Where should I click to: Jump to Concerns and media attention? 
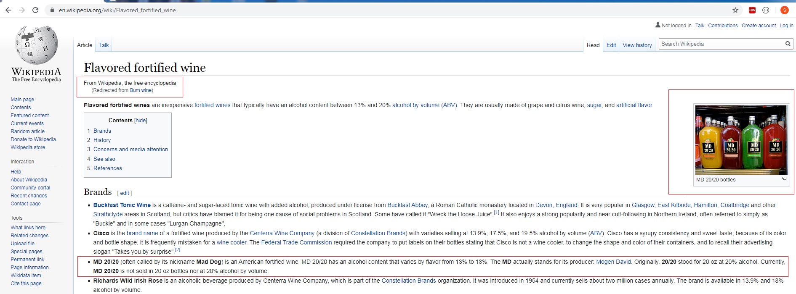point(130,149)
